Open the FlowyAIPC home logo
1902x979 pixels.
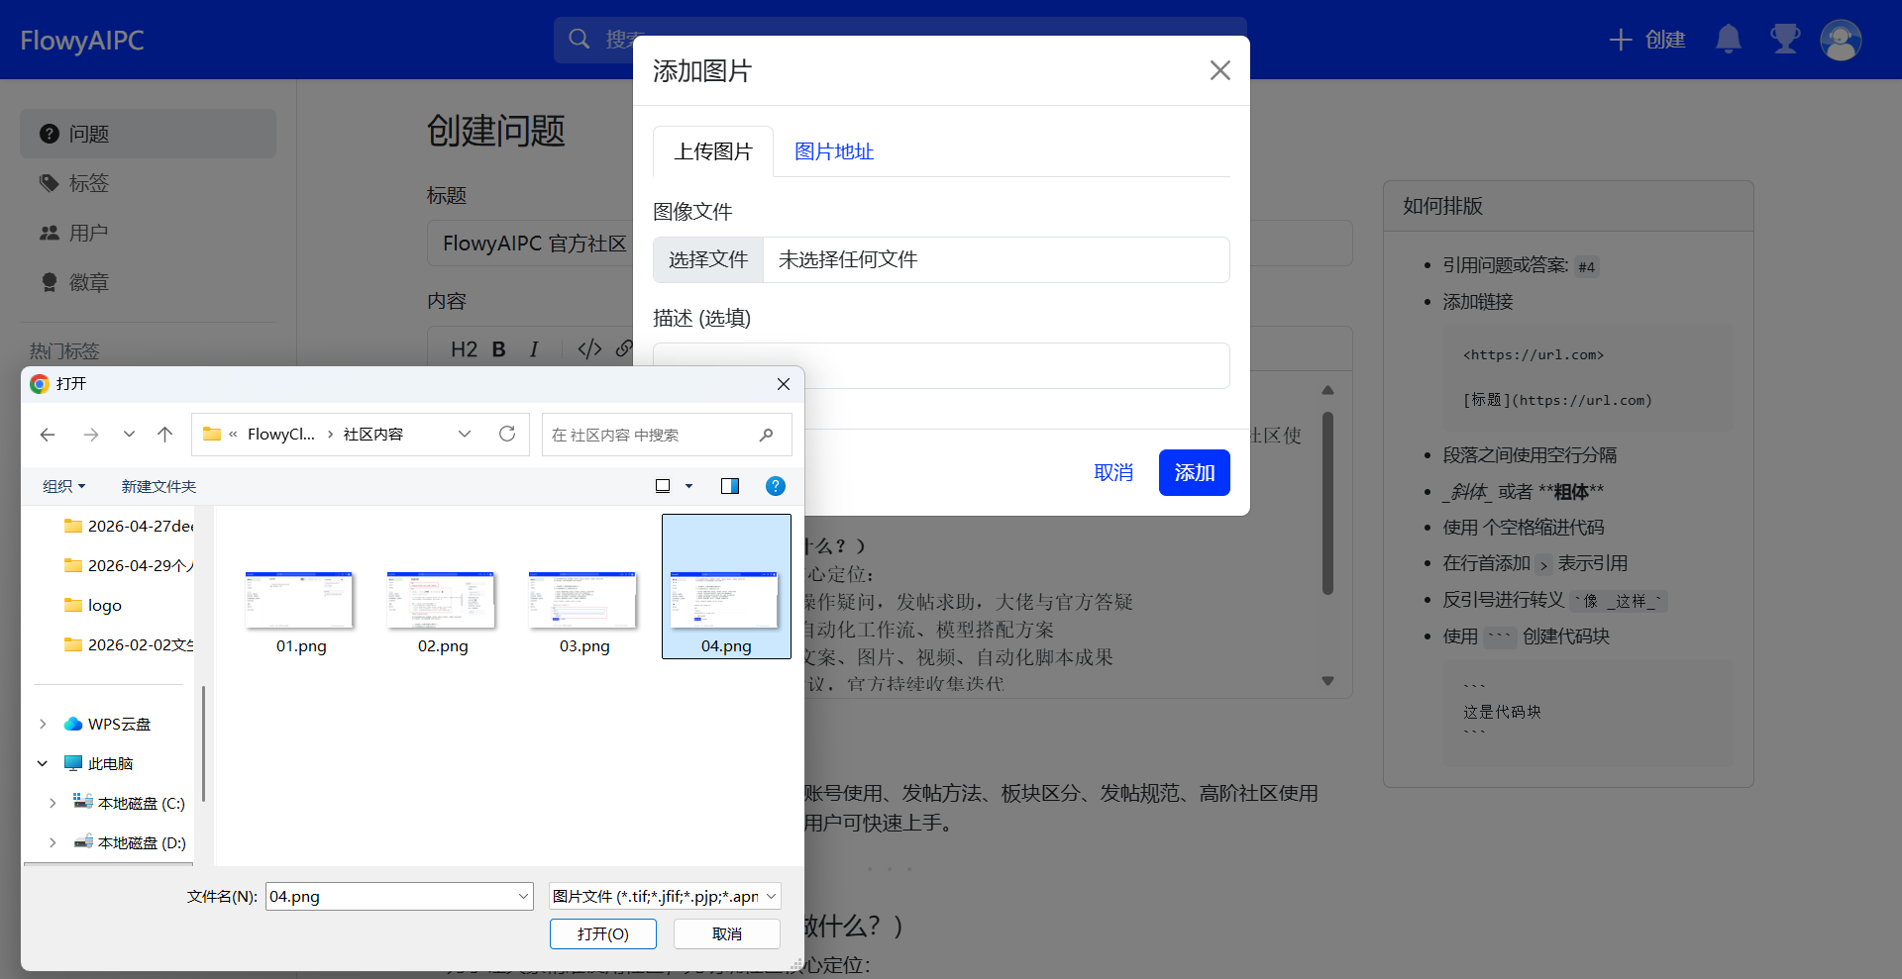coord(82,41)
